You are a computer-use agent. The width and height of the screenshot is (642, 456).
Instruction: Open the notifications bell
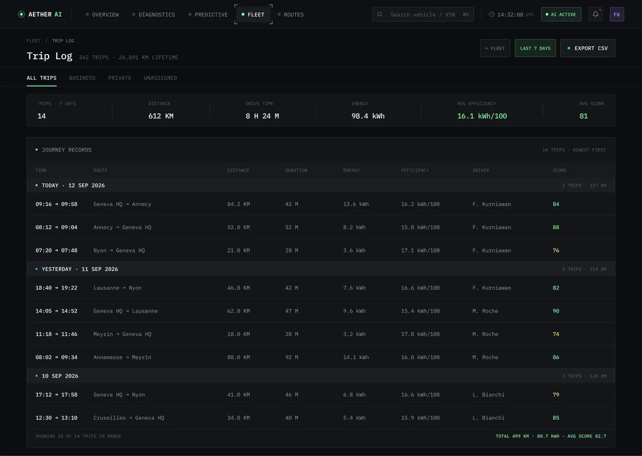pyautogui.click(x=595, y=14)
